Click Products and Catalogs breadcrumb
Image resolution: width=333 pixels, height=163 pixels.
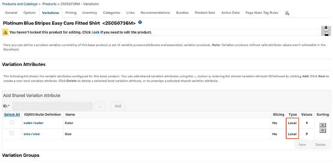coord(20,4)
